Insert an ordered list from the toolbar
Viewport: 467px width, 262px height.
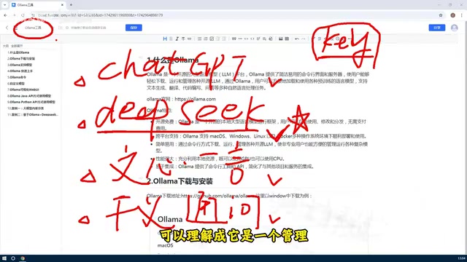[x=206, y=39]
